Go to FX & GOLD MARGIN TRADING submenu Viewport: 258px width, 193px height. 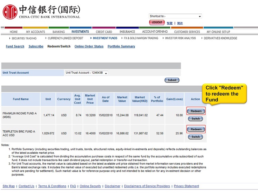[141, 38]
